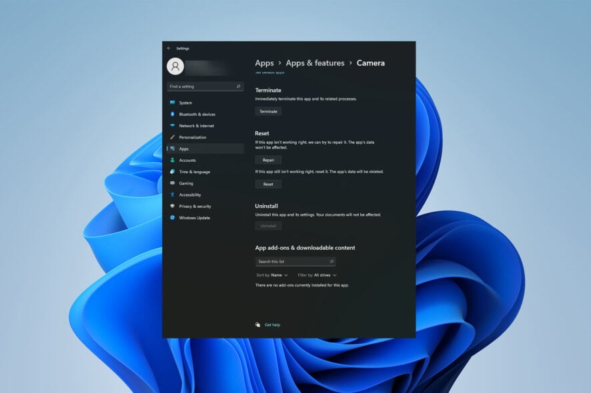This screenshot has height=393, width=591.
Task: Open the Network & internet icon
Action: coord(172,125)
